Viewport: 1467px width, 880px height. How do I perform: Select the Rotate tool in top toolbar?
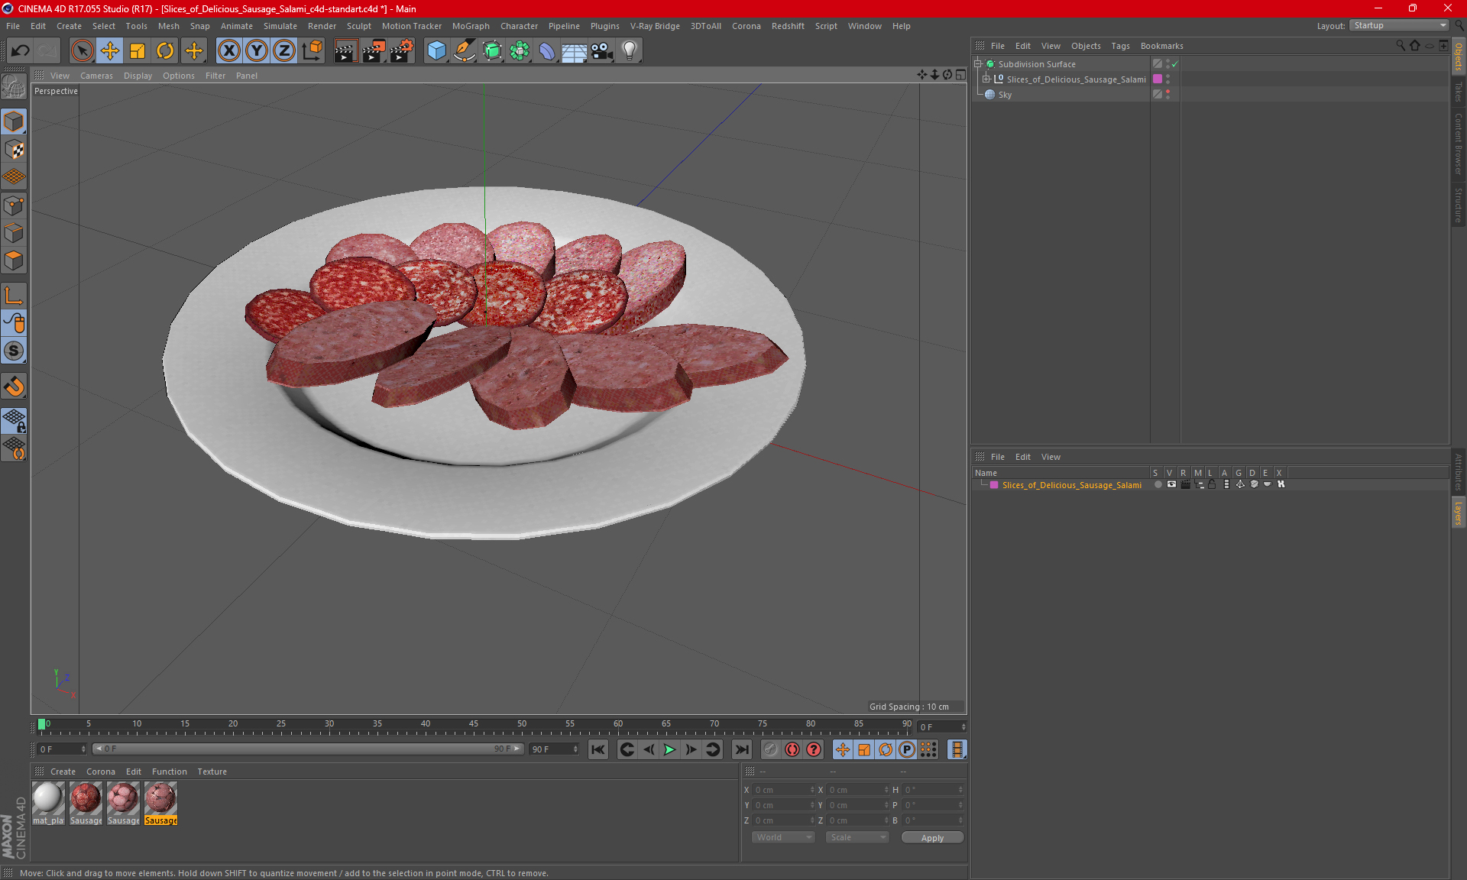point(165,51)
